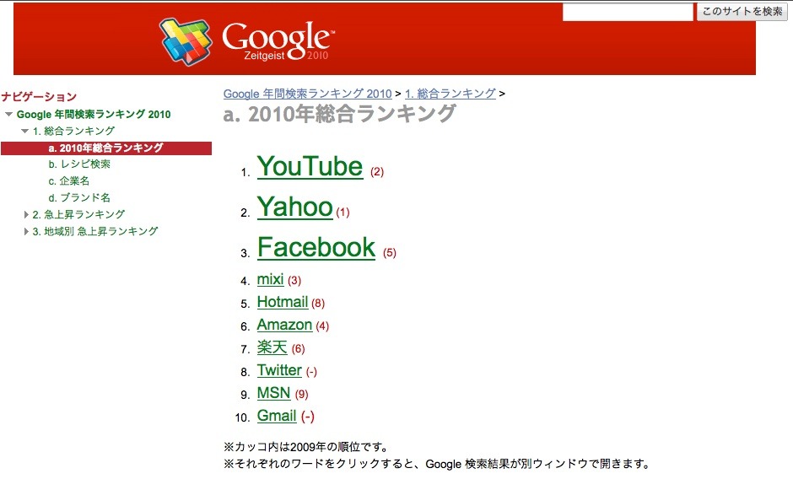This screenshot has height=479, width=793.
Task: Expand the 3. 地域別 急上昇ランキング triangle
Action: click(x=26, y=231)
